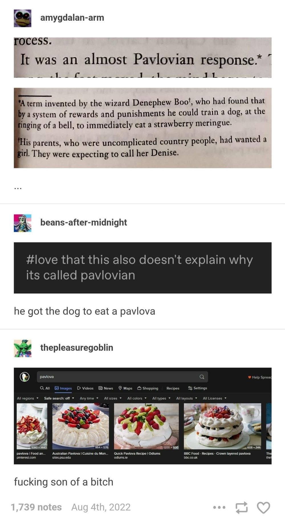285x528 pixels.
Task: Reblog the post using the arrows icon
Action: point(241,507)
